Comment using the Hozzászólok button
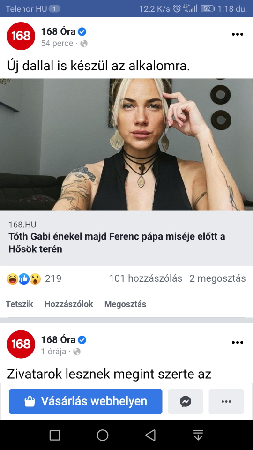This screenshot has width=253, height=450. tap(69, 304)
